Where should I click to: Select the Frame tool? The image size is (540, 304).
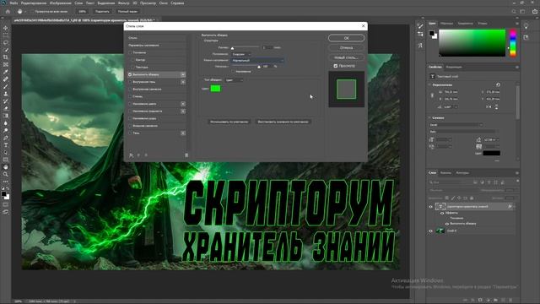pos(6,64)
